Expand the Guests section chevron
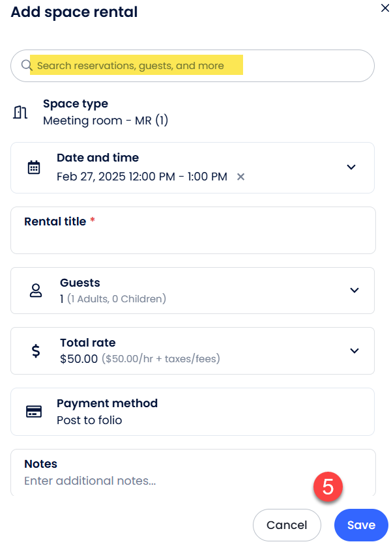 [354, 291]
